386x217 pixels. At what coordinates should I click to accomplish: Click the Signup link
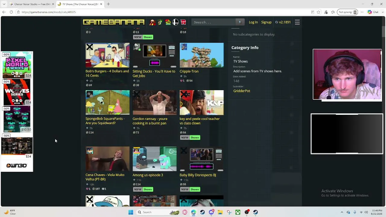tap(266, 22)
